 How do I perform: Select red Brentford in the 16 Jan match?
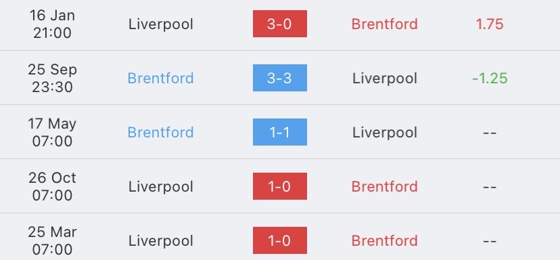(x=384, y=24)
